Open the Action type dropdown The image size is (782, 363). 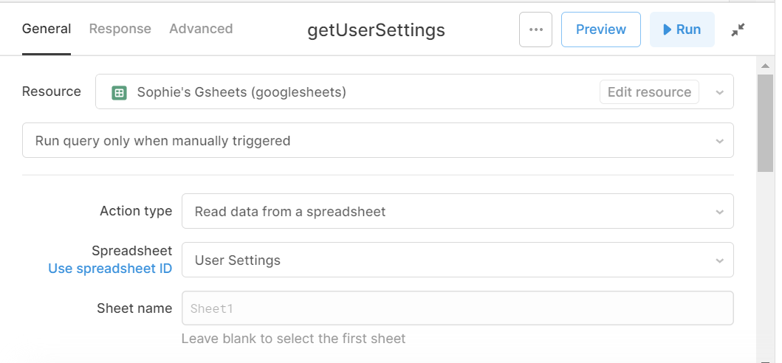[457, 212]
